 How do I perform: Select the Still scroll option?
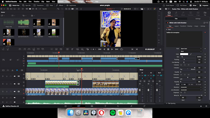(183, 84)
